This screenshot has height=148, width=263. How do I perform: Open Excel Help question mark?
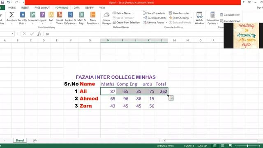pos(244,2)
